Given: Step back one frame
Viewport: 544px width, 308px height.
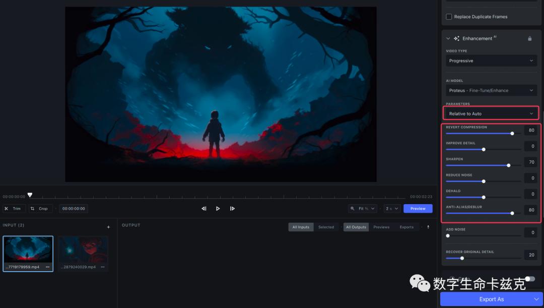Looking at the screenshot, I should (x=204, y=208).
